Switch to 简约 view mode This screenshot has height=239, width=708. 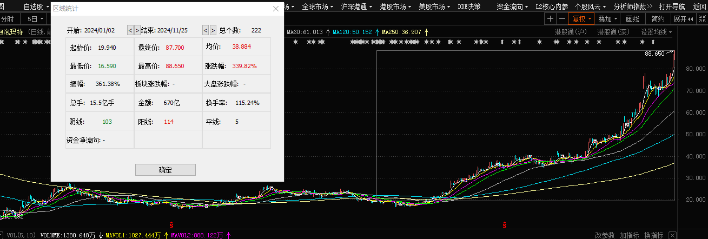[x=658, y=18]
